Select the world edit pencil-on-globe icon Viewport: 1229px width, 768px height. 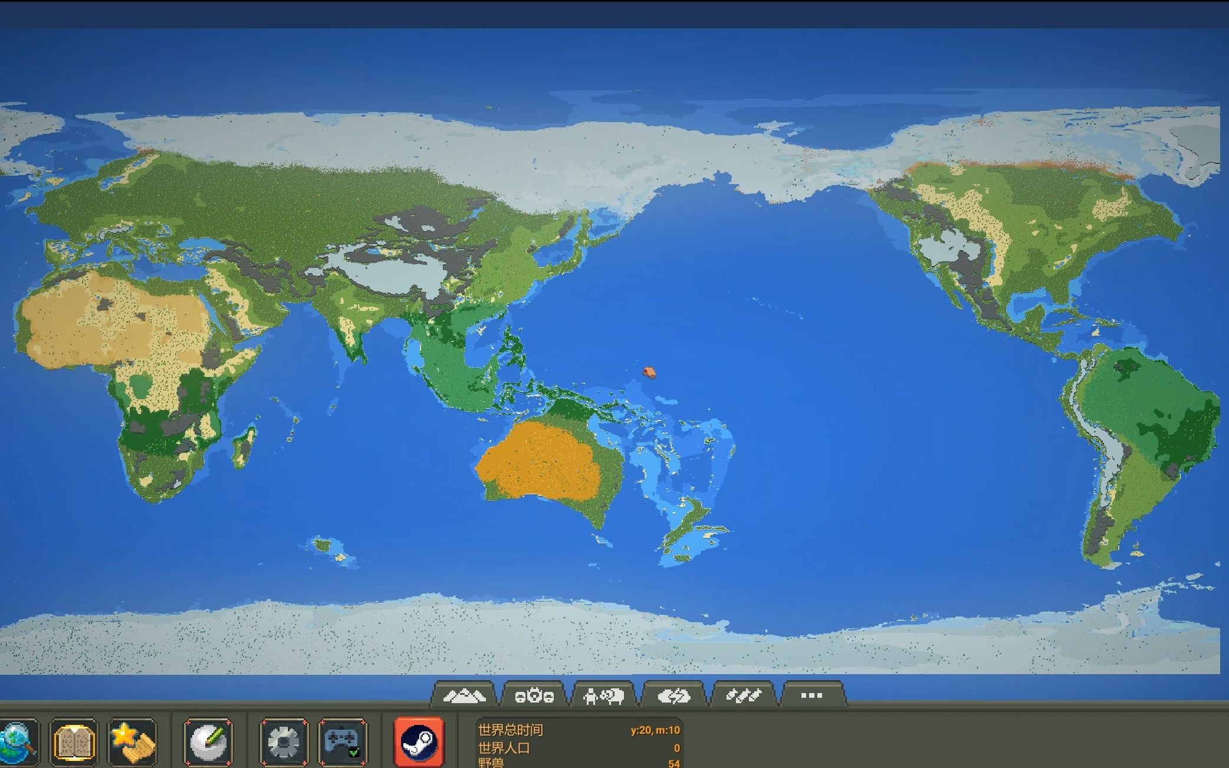[208, 742]
